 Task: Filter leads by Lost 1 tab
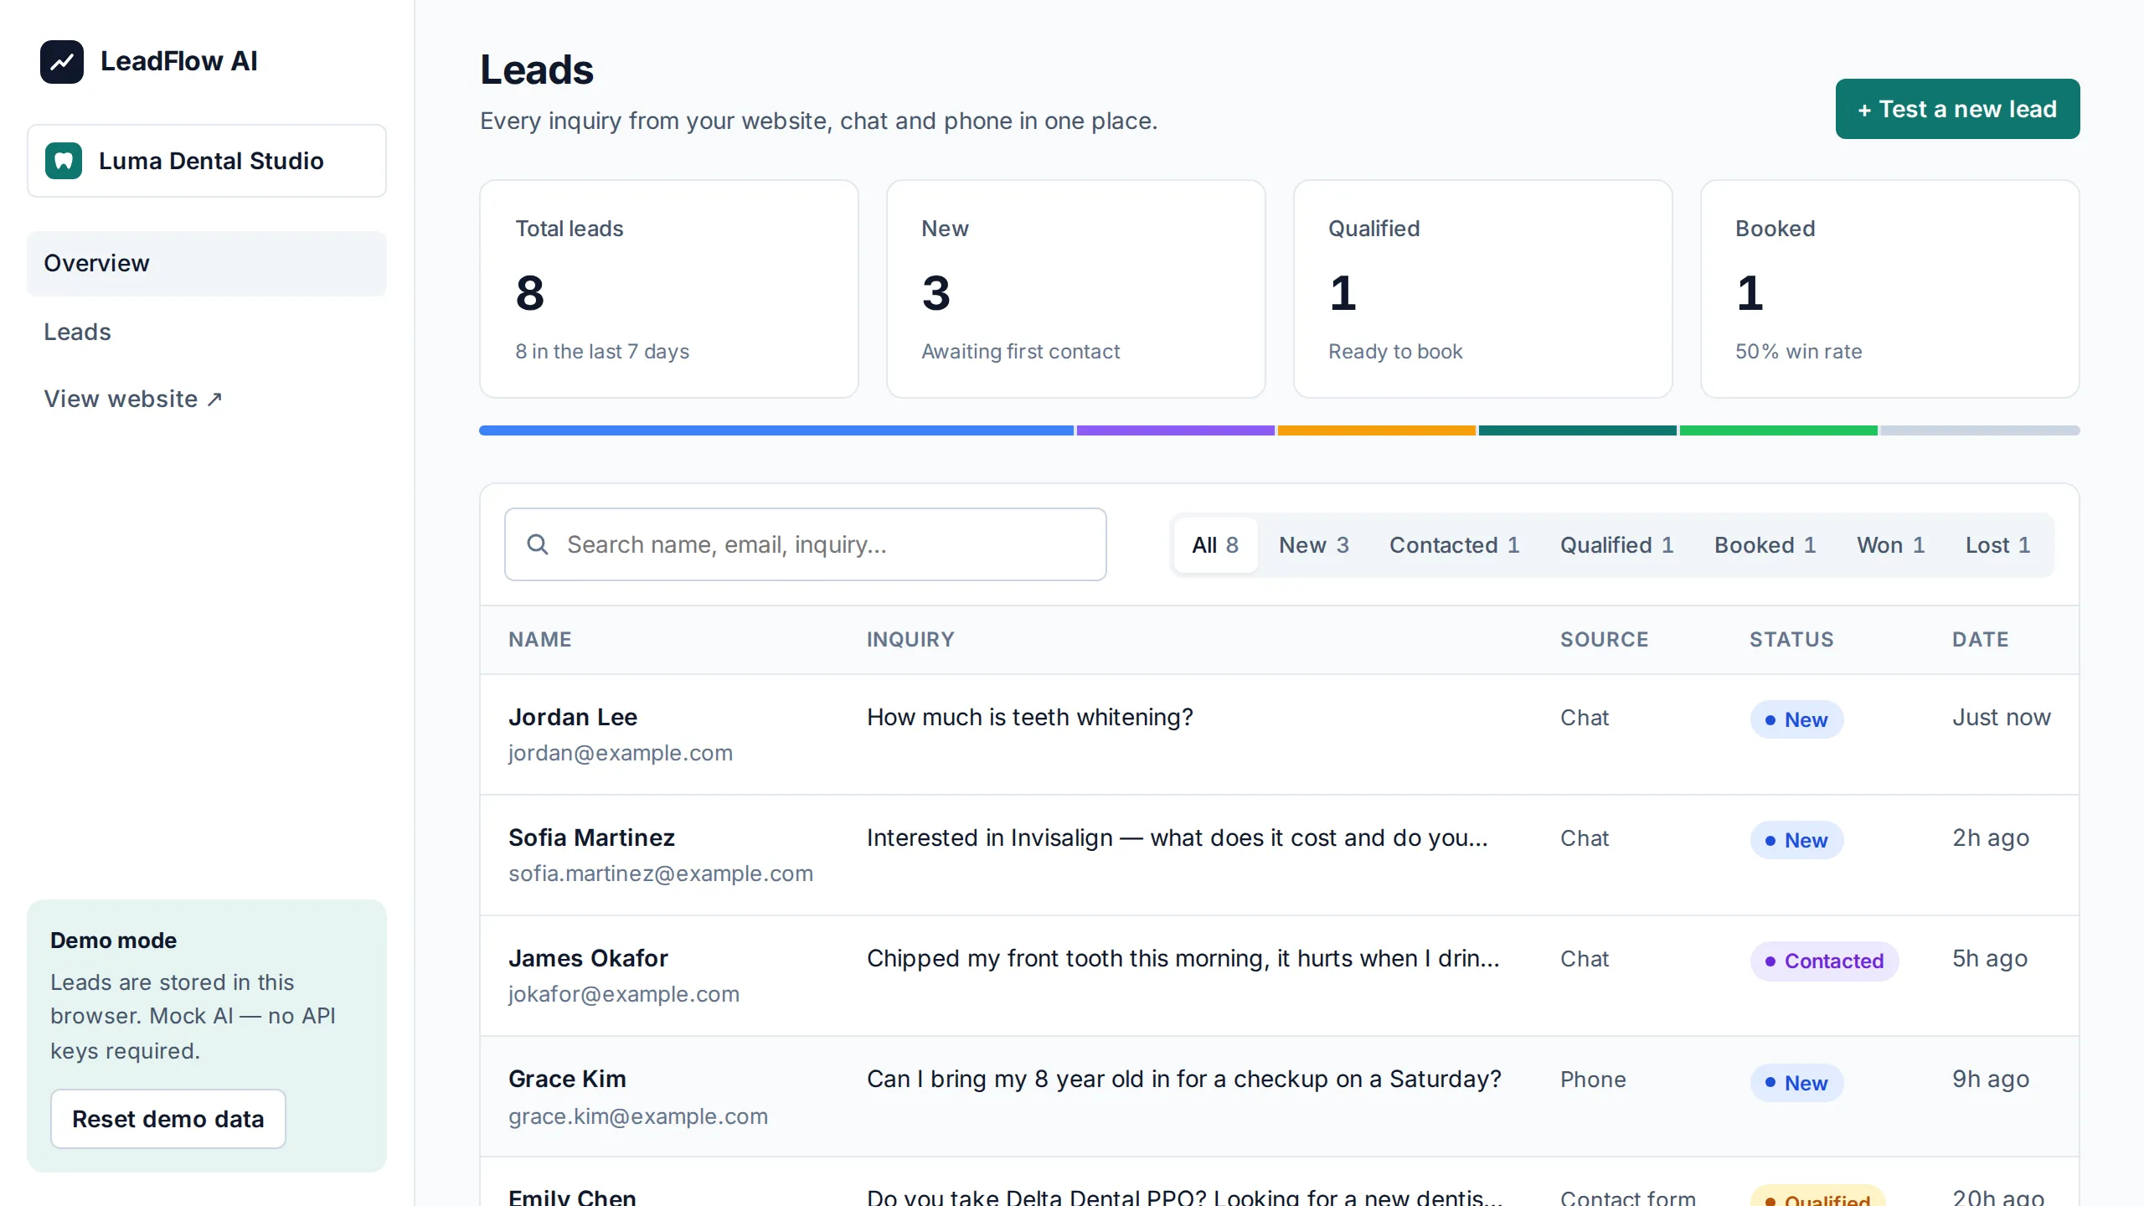1998,545
